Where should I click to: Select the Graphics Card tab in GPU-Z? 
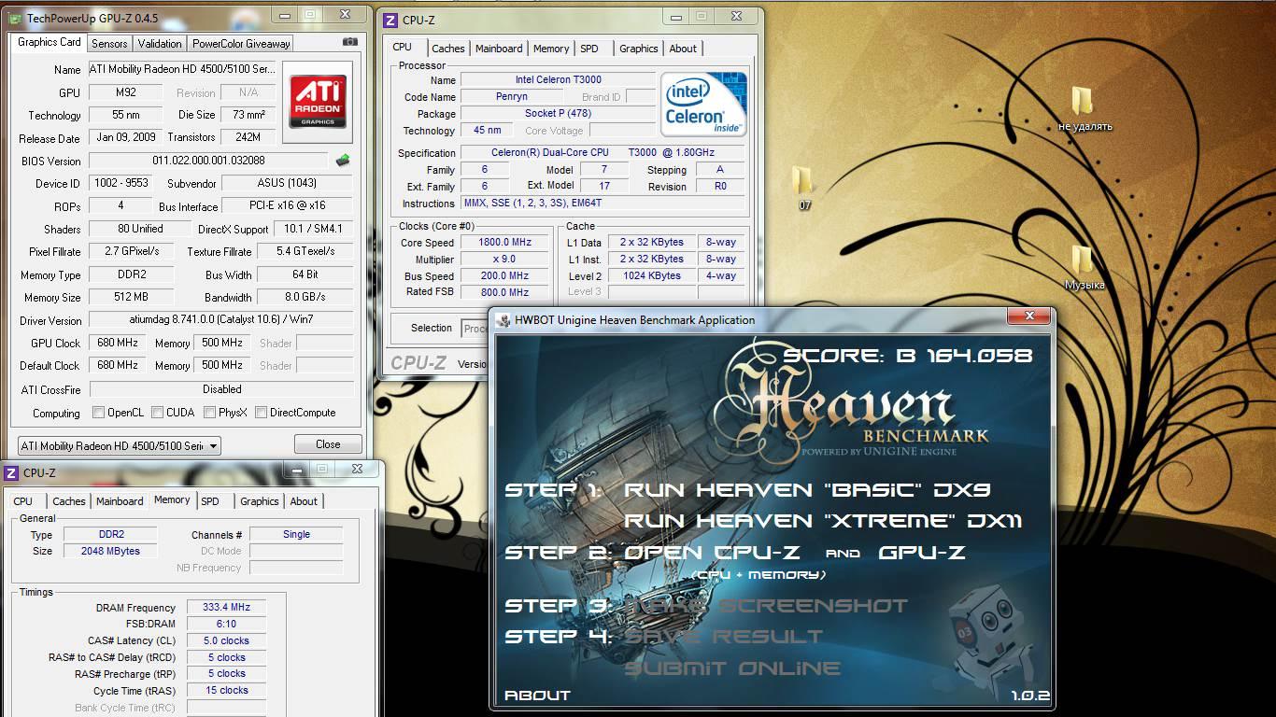pos(50,42)
